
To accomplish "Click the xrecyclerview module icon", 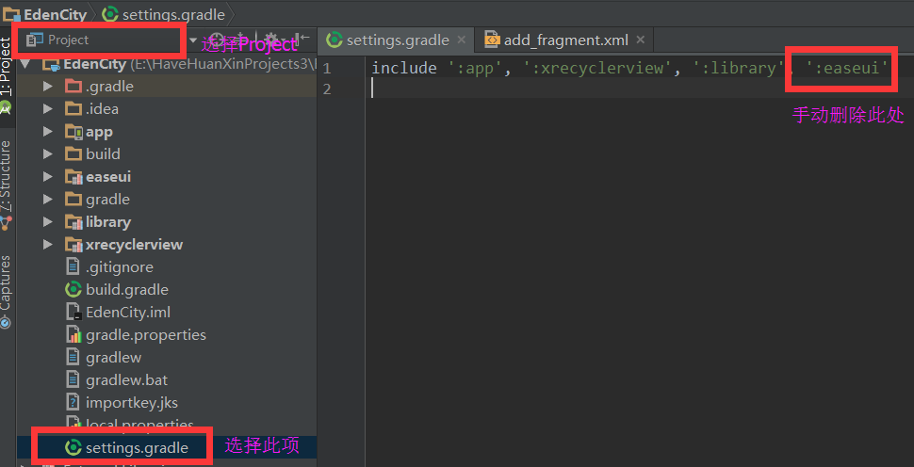I will pos(73,245).
